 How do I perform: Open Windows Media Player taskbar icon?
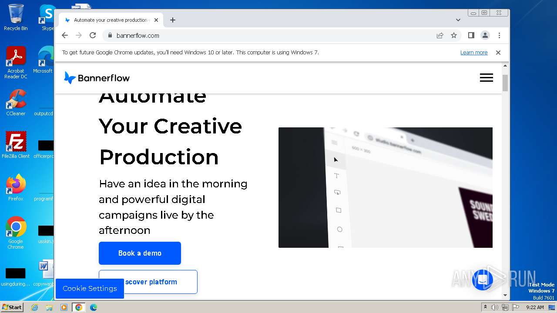(64, 307)
